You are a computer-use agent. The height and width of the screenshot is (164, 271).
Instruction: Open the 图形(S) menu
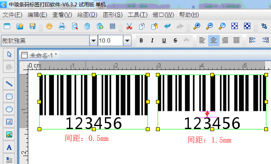[x=113, y=15]
